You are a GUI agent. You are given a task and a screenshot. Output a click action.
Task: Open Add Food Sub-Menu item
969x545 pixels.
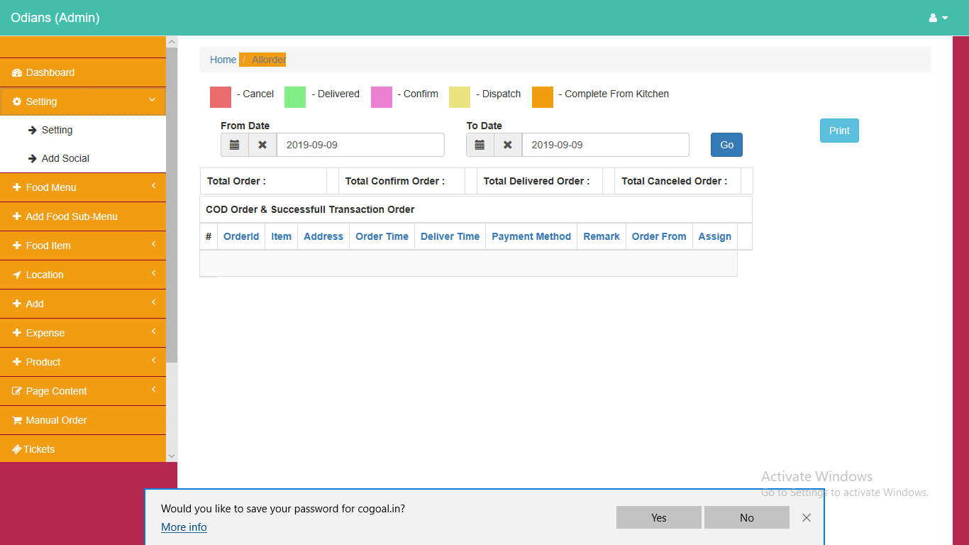point(71,216)
